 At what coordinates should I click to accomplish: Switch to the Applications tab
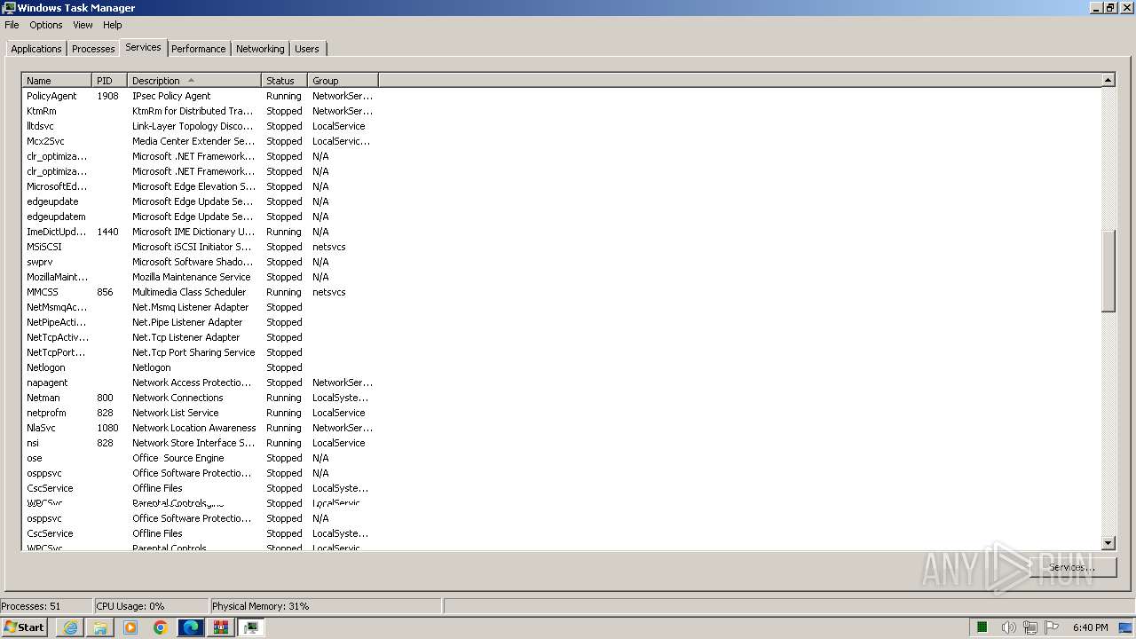[36, 49]
